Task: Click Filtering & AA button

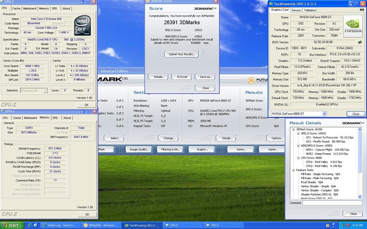Action: click(170, 150)
